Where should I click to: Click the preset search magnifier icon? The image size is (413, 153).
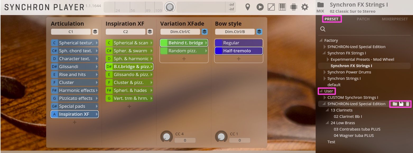pyautogui.click(x=323, y=29)
